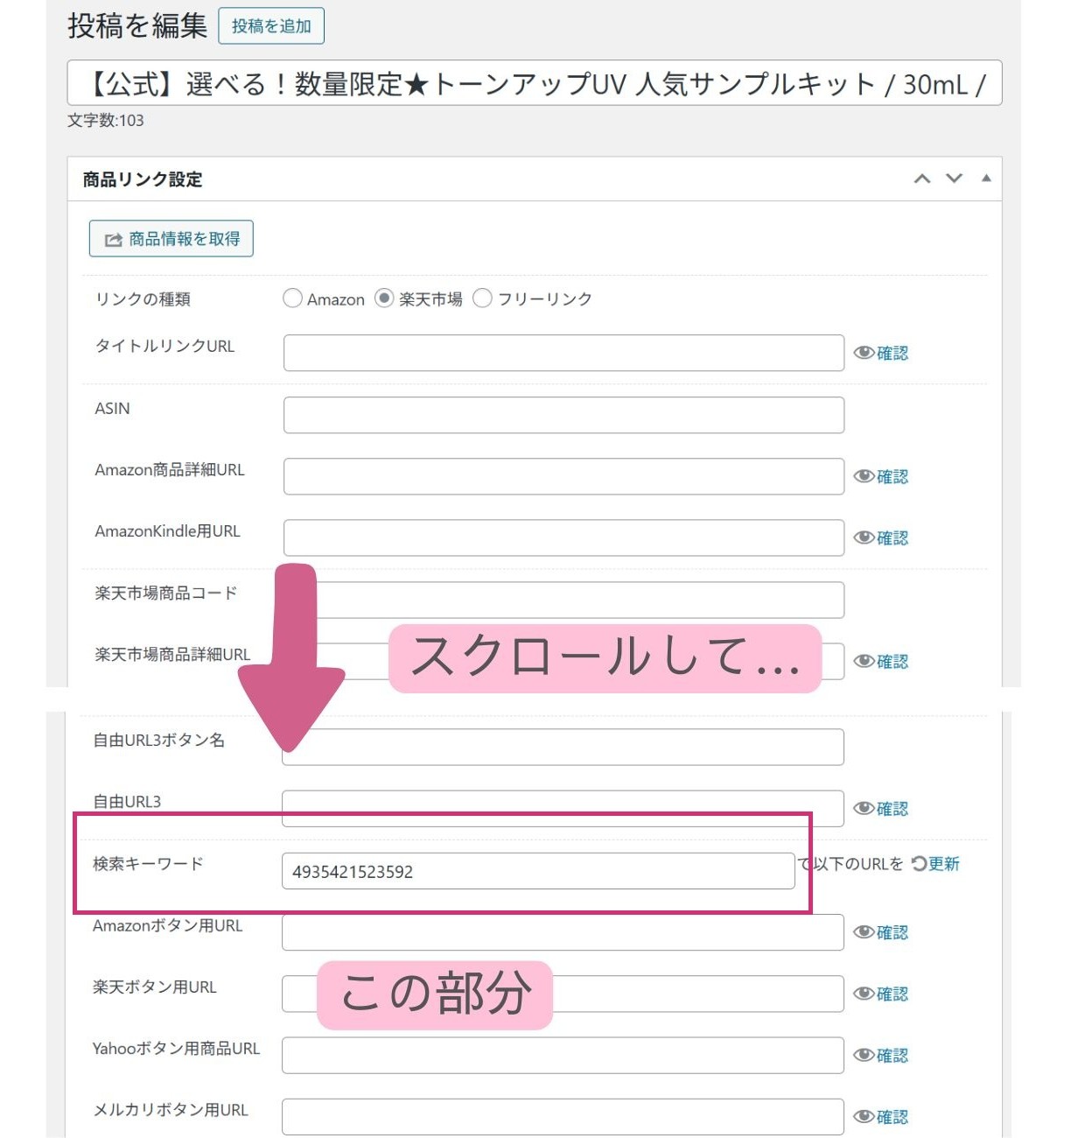Focus the 検索キーワード input field
The height and width of the screenshot is (1138, 1071).
[537, 872]
